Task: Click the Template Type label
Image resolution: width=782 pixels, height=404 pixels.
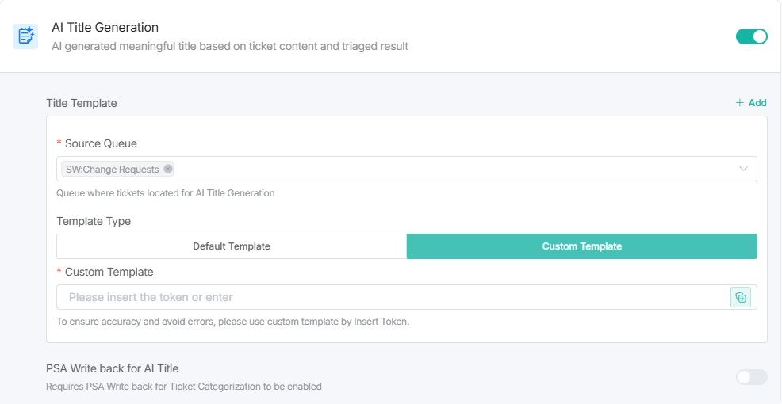Action: point(94,221)
